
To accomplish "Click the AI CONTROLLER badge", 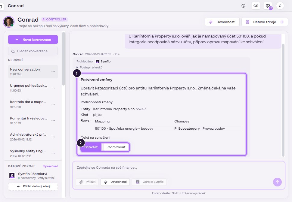I will point(54,19).
